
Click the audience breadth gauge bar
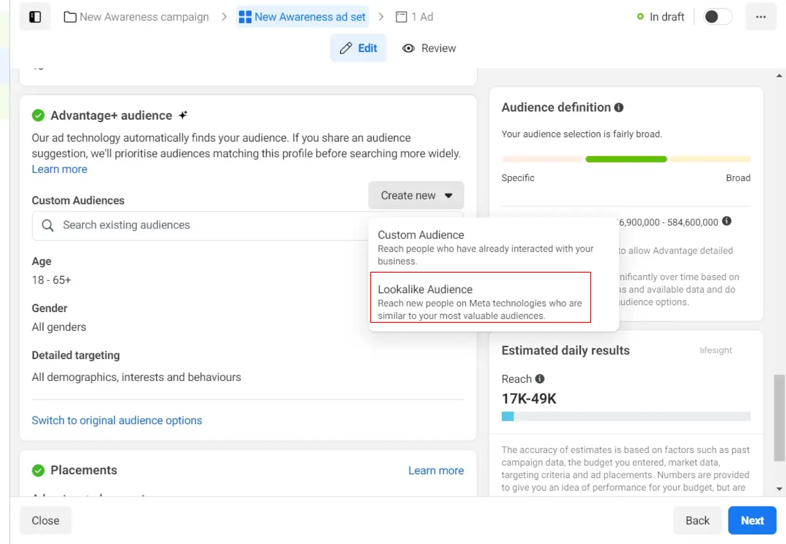click(626, 159)
